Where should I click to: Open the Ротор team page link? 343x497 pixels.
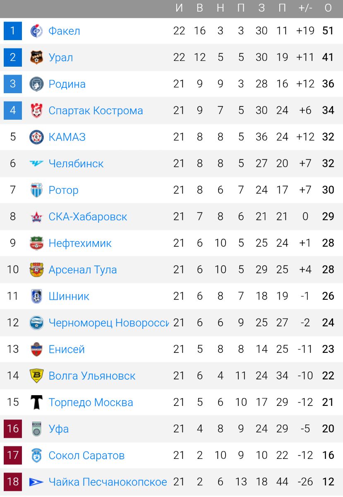click(63, 190)
